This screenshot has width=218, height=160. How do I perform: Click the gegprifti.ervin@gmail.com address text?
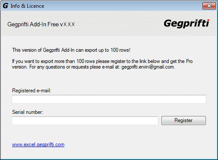(148, 67)
